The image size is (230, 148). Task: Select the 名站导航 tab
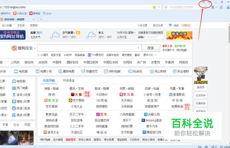[x=49, y=80]
